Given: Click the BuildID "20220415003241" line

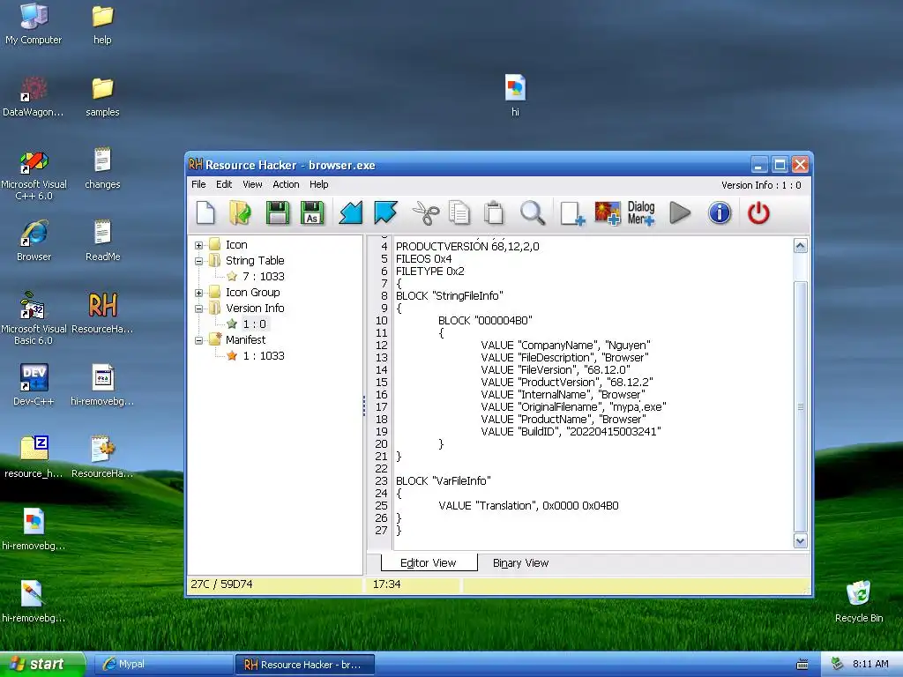Looking at the screenshot, I should pos(571,432).
